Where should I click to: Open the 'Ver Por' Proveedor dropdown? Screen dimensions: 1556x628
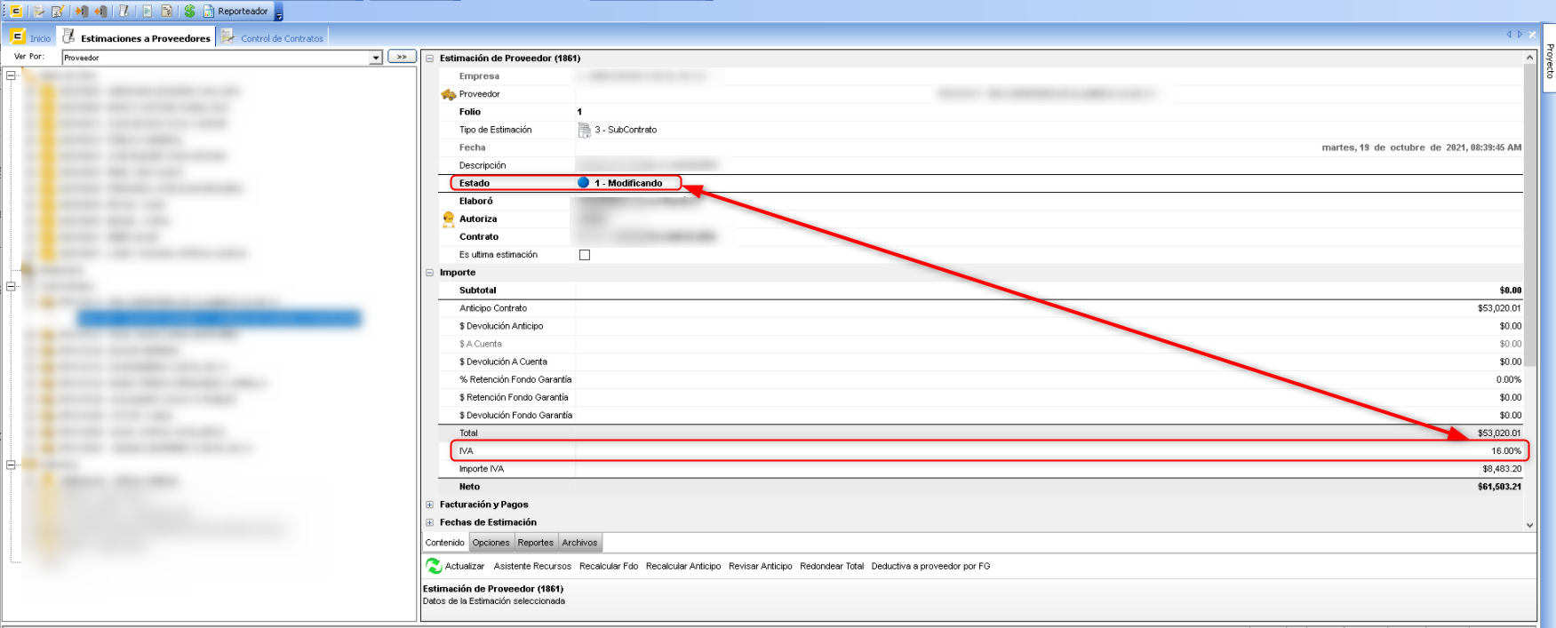coord(376,58)
